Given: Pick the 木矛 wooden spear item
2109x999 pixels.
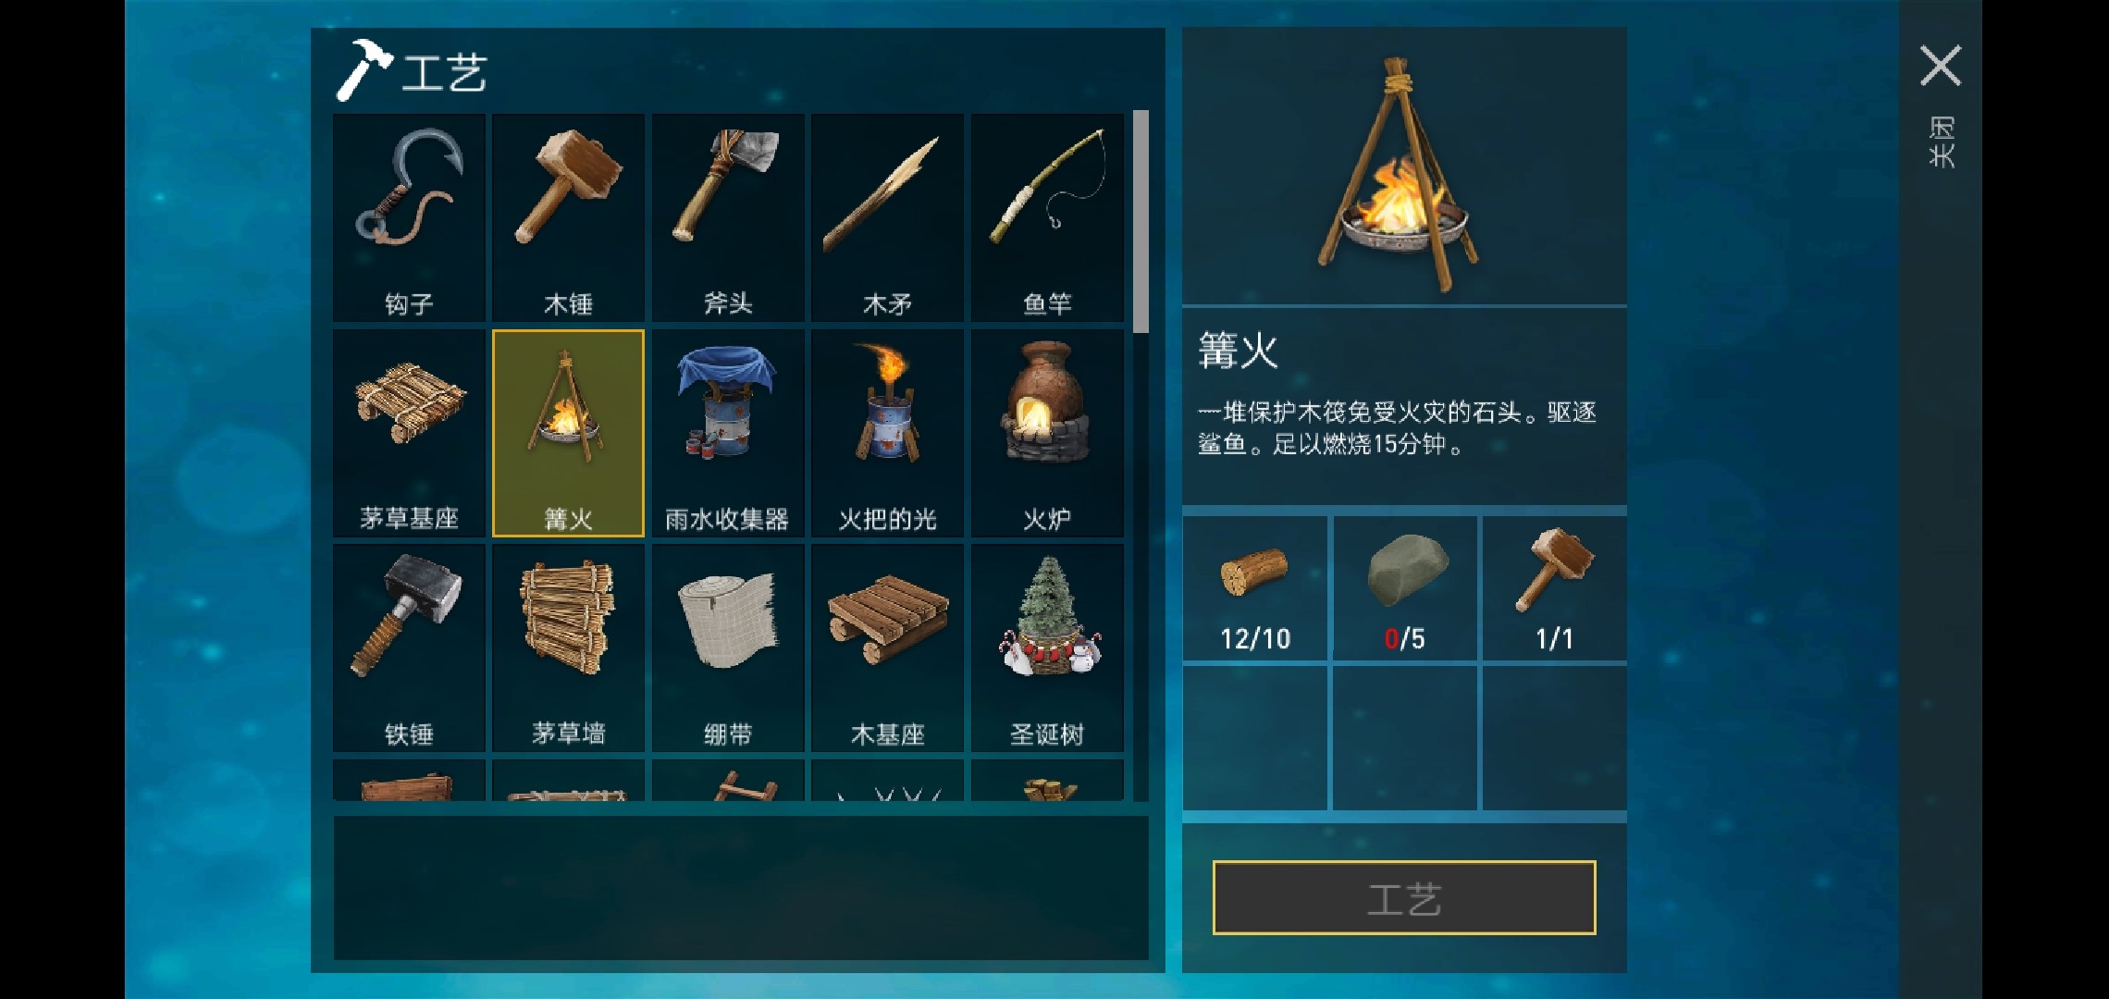Looking at the screenshot, I should click(x=887, y=218).
